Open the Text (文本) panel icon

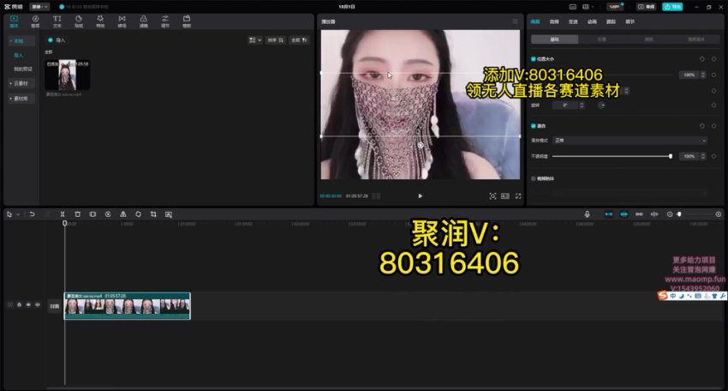click(57, 20)
